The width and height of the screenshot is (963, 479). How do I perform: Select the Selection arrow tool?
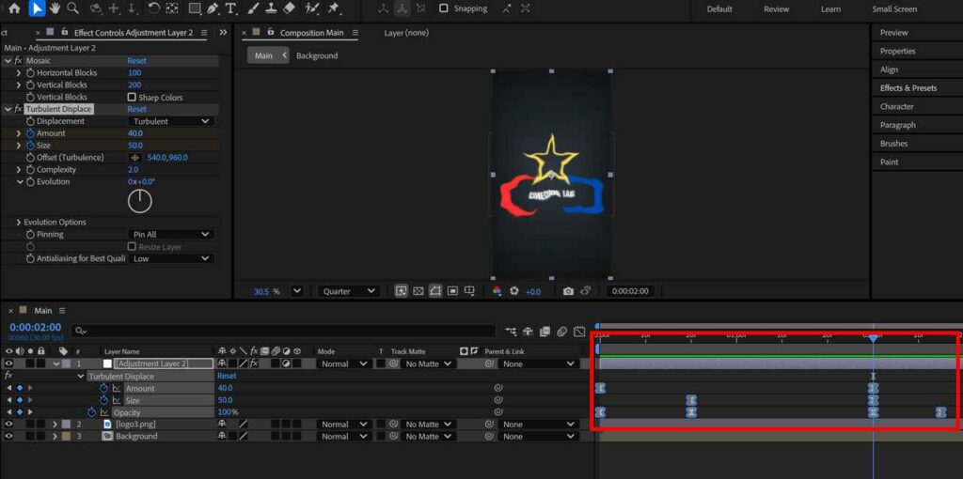point(37,8)
